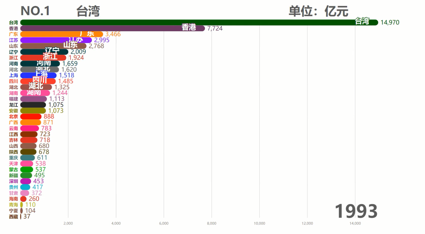The image size is (425, 234).
Task: Click the value "2,768"
Action: coord(96,46)
